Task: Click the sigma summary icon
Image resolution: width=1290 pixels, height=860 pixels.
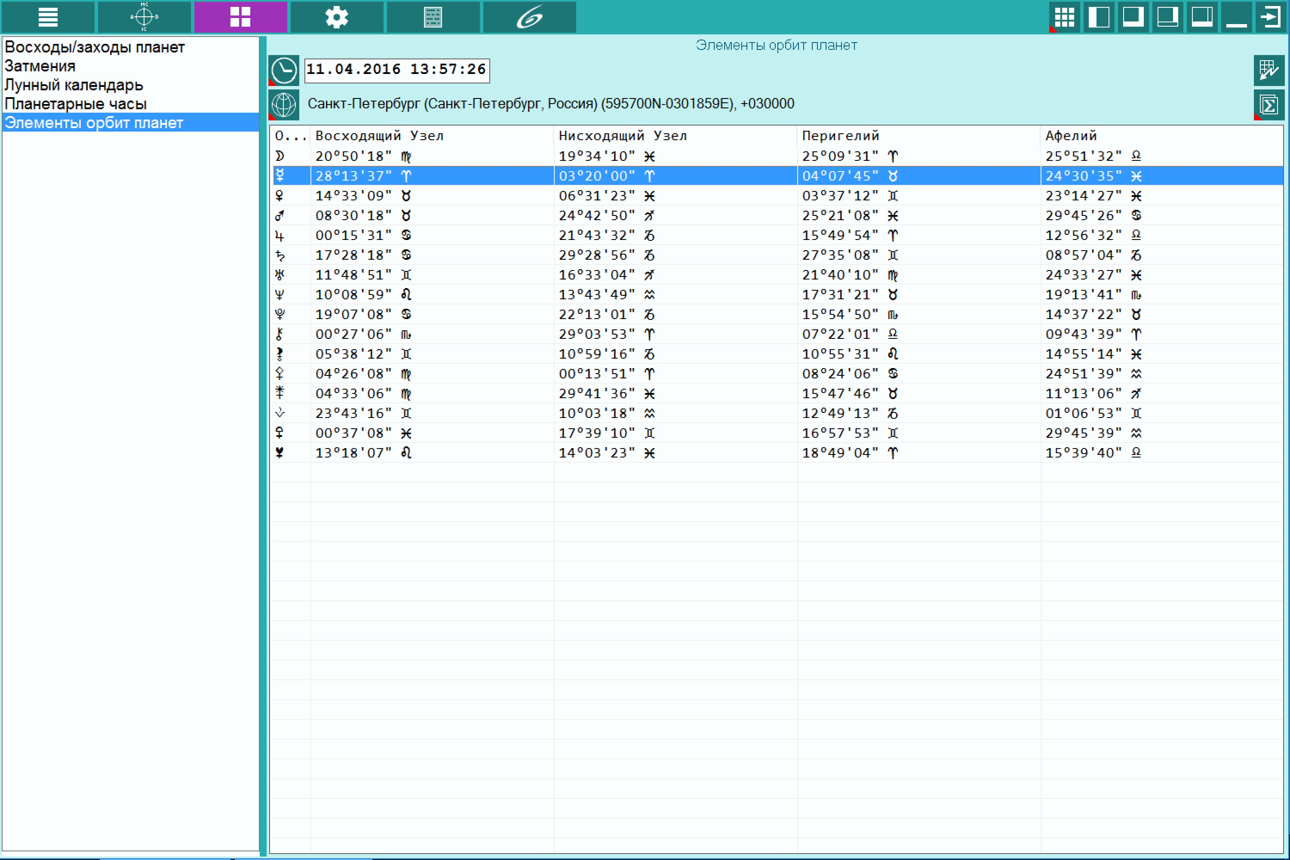Action: coord(1268,105)
